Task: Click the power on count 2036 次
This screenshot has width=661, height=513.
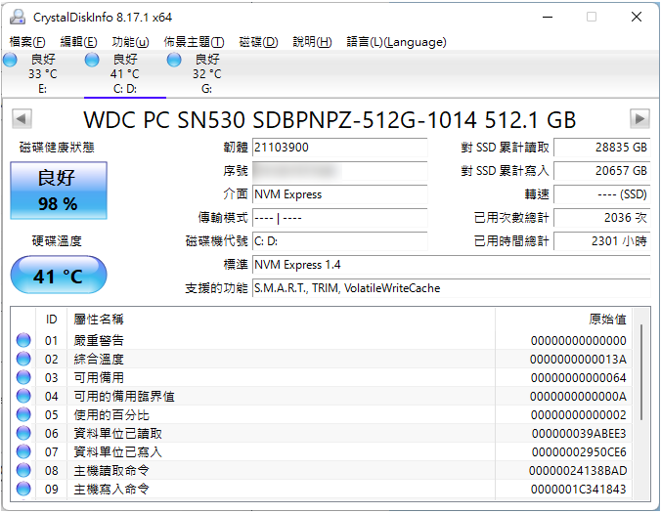Action: tap(602, 218)
